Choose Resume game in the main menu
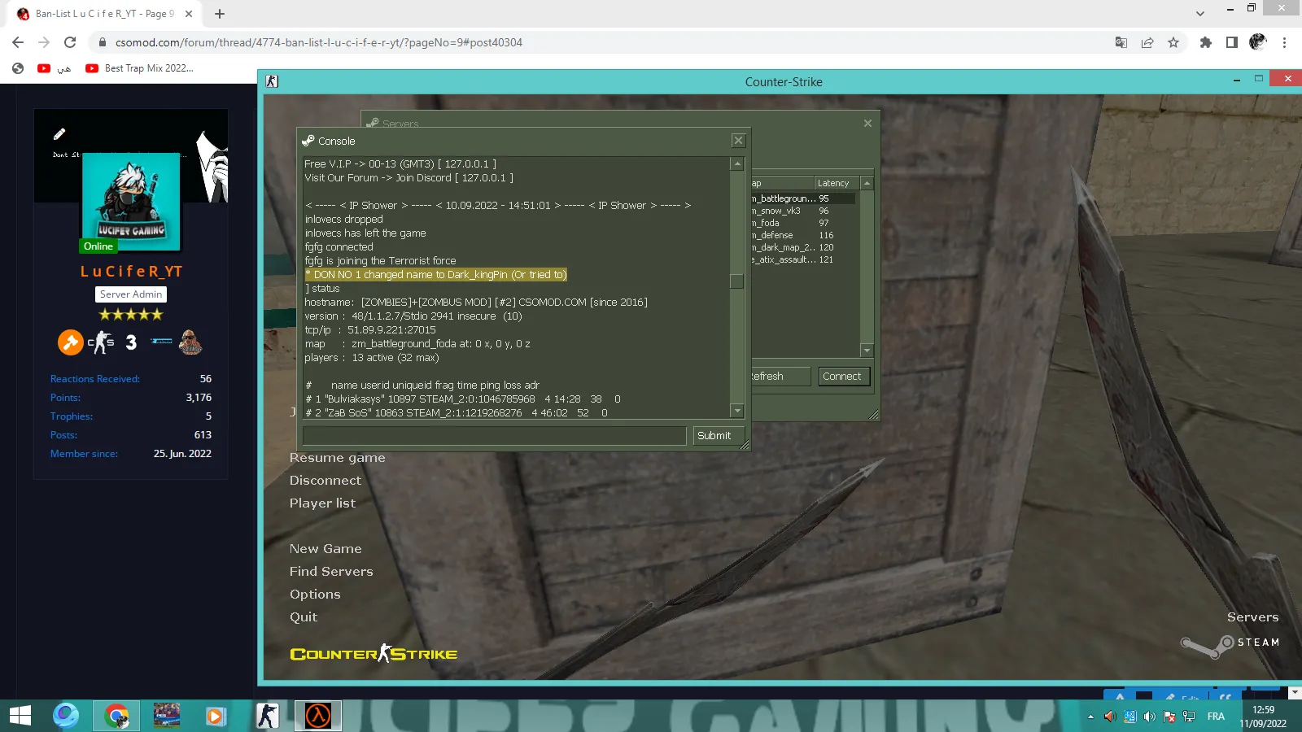This screenshot has width=1302, height=732. [x=338, y=458]
